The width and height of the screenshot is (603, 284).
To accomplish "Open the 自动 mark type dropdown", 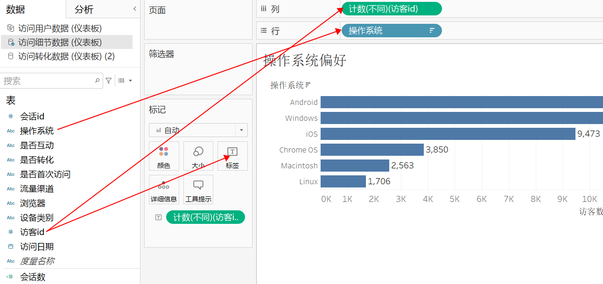I will point(198,130).
